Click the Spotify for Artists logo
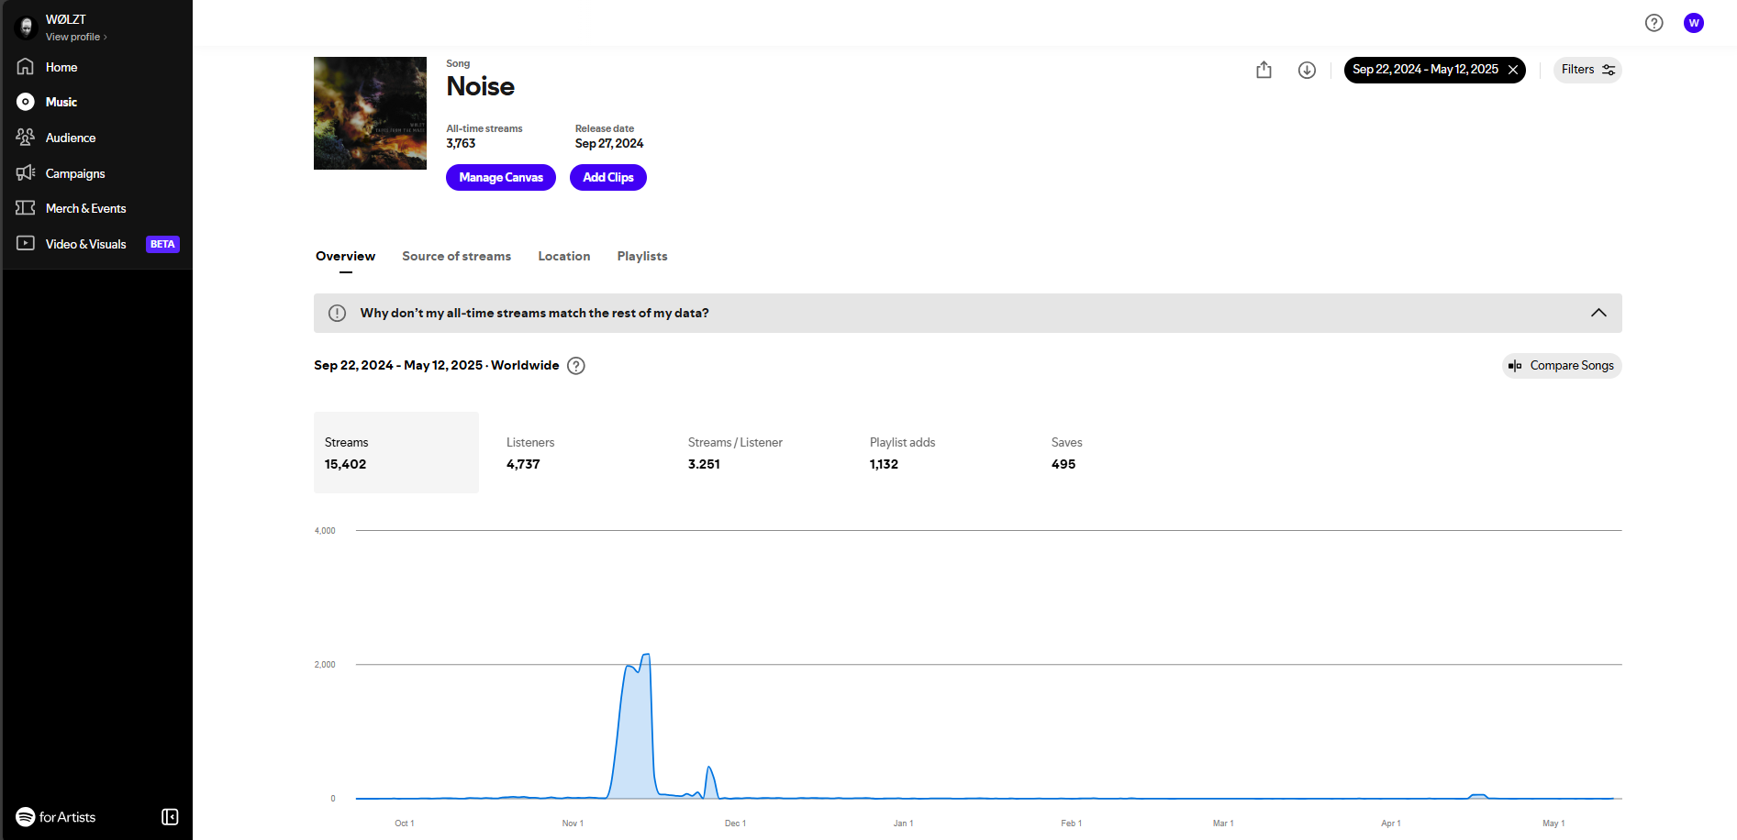The image size is (1737, 840). (x=56, y=817)
